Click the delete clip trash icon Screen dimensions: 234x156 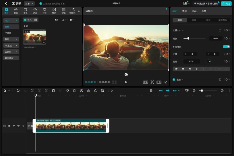(x=53, y=91)
